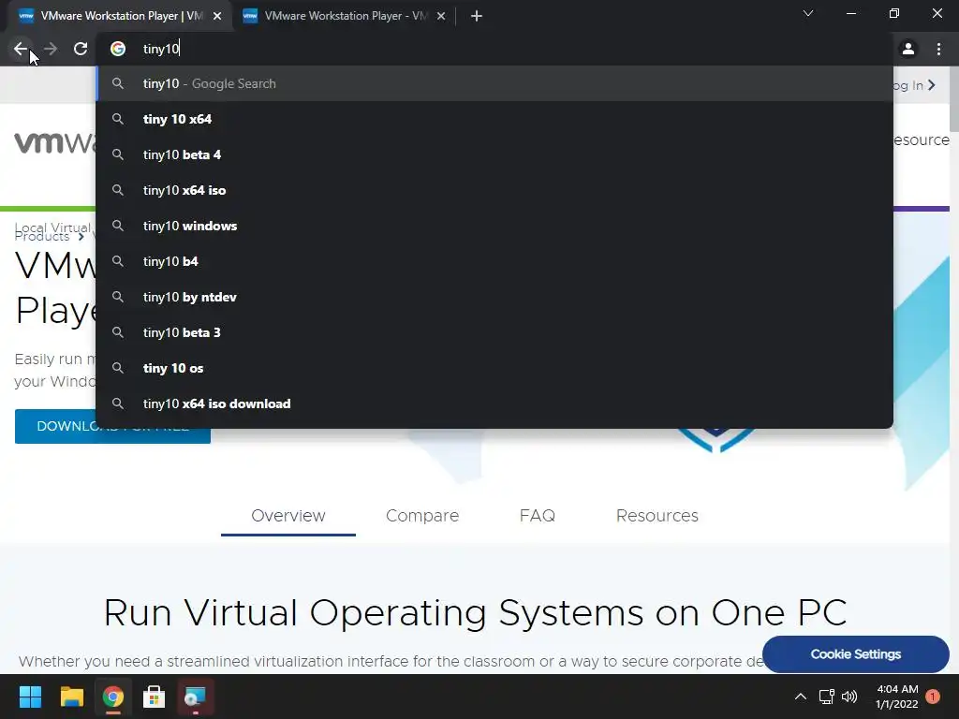Screen dimensions: 959x719
Task: Select the 'tiny10 beta 4' suggestion
Action: (x=494, y=154)
